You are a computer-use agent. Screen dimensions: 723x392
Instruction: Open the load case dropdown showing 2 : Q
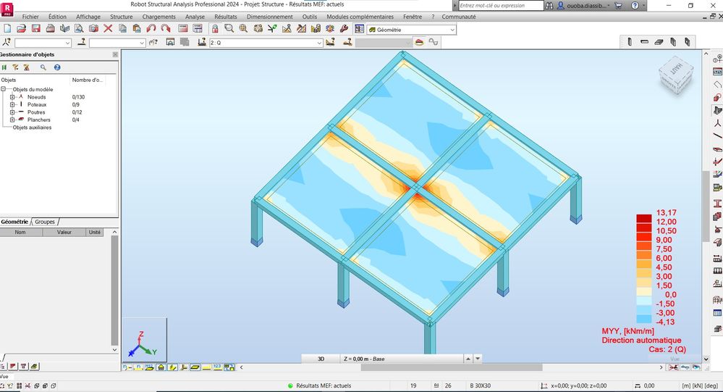click(x=266, y=43)
